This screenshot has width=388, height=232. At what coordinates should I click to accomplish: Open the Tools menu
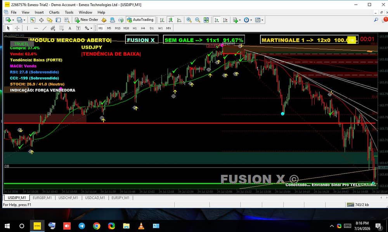click(x=69, y=12)
